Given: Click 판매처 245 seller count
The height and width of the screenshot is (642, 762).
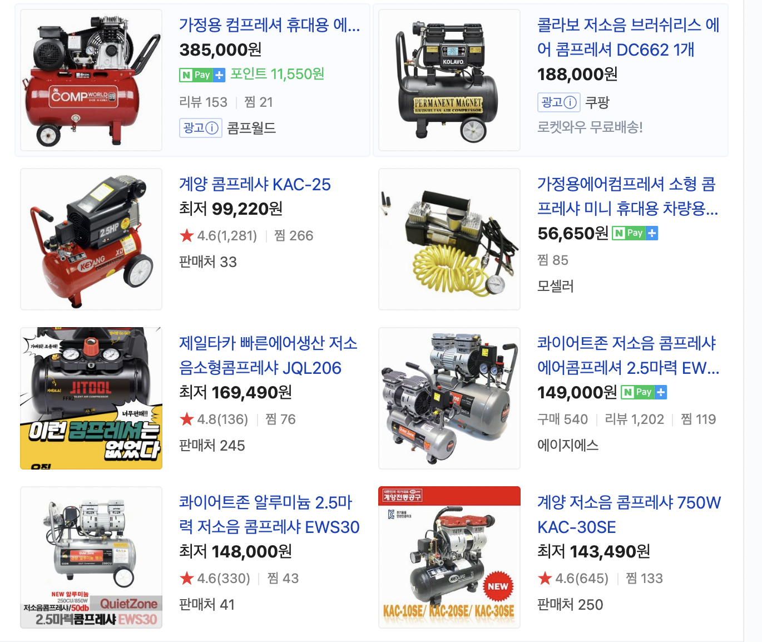Looking at the screenshot, I should 212,446.
